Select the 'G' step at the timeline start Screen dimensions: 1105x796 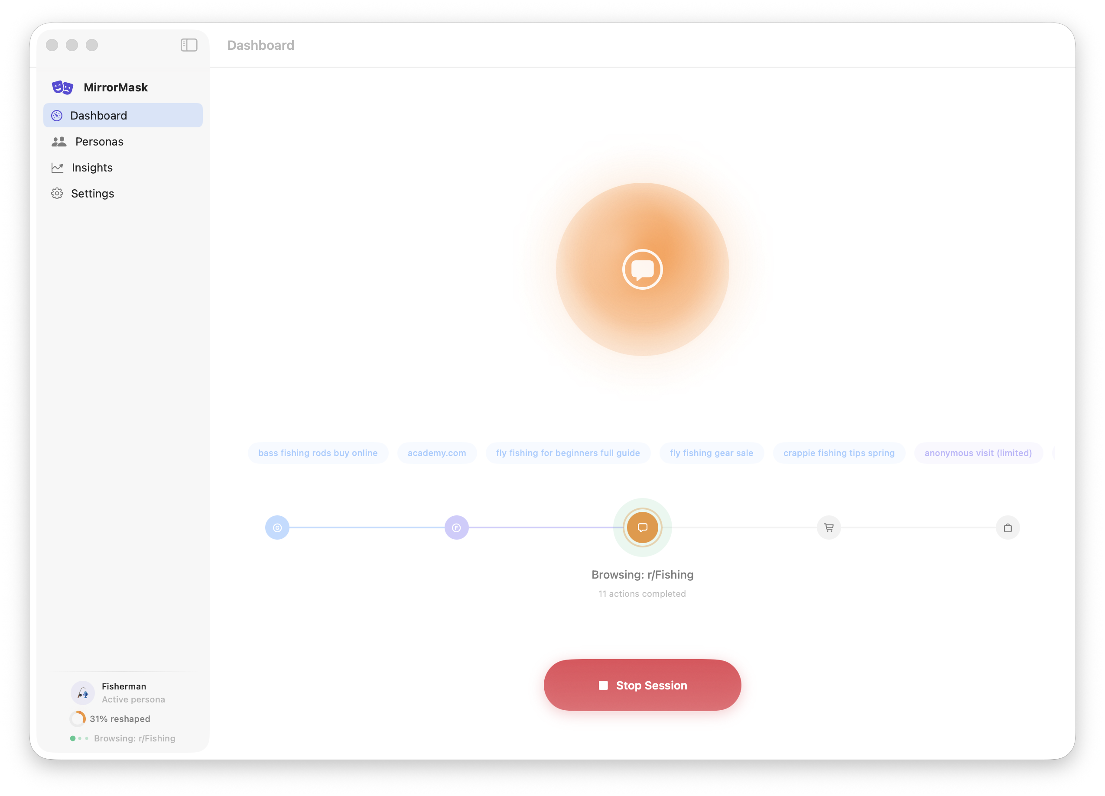tap(277, 527)
